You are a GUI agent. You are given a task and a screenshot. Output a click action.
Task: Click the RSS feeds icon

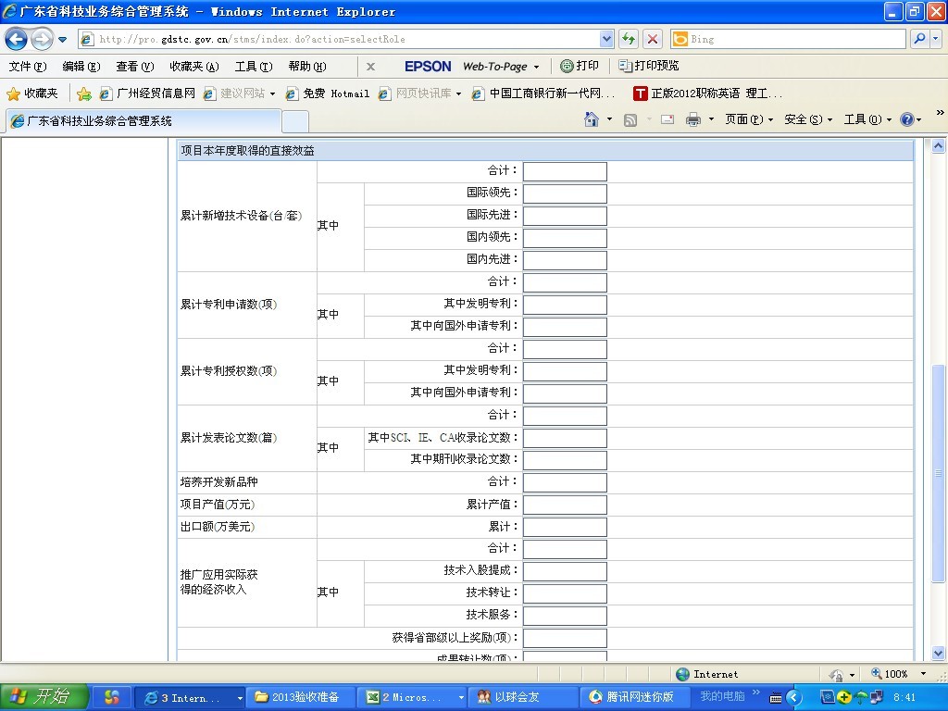coord(630,119)
